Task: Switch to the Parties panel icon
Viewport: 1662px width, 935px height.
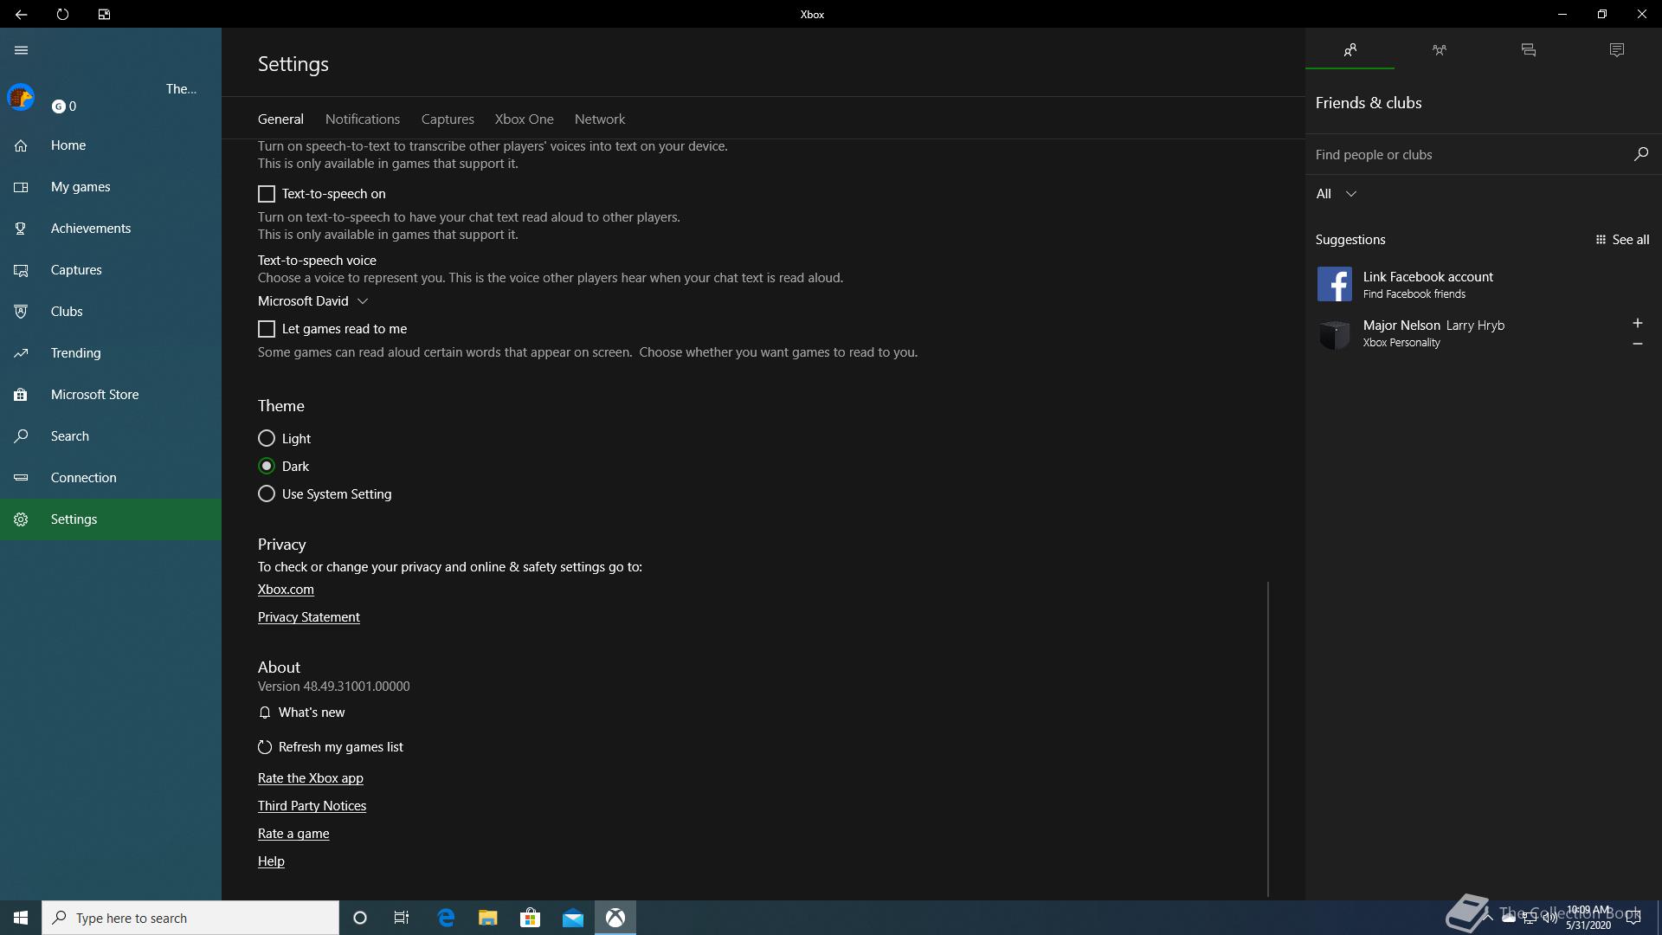Action: click(x=1439, y=50)
